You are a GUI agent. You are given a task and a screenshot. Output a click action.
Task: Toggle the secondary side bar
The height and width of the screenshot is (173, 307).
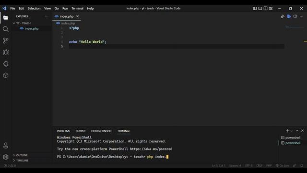pyautogui.click(x=265, y=9)
